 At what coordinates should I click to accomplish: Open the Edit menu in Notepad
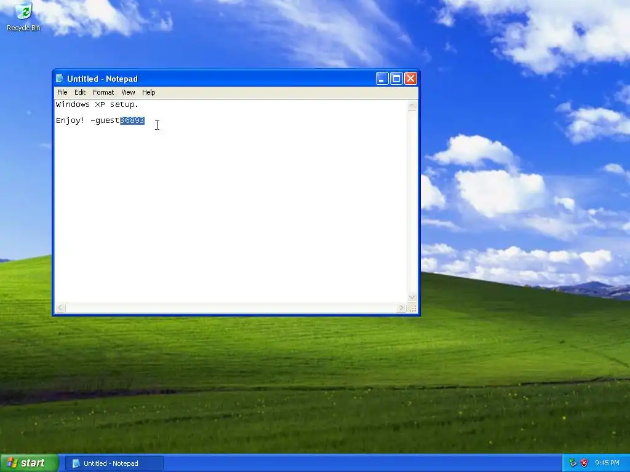[80, 92]
